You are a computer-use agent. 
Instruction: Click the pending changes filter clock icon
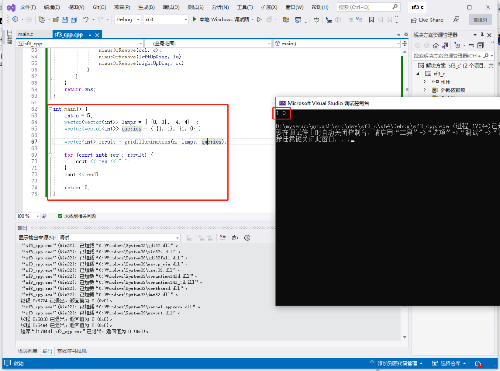457,45
